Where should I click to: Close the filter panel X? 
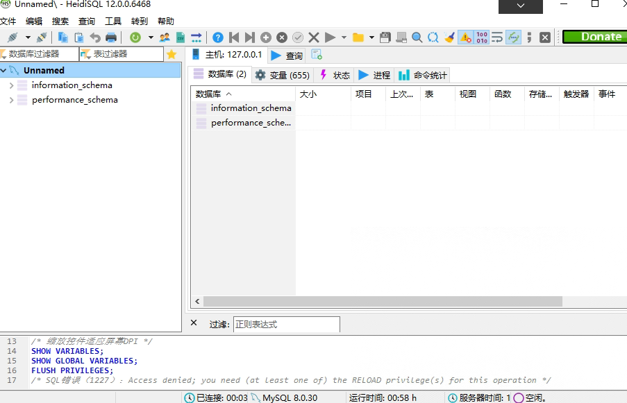click(x=194, y=323)
